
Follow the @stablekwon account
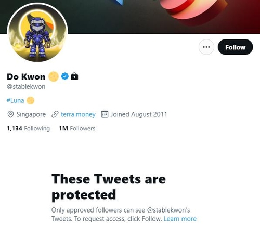235,47
